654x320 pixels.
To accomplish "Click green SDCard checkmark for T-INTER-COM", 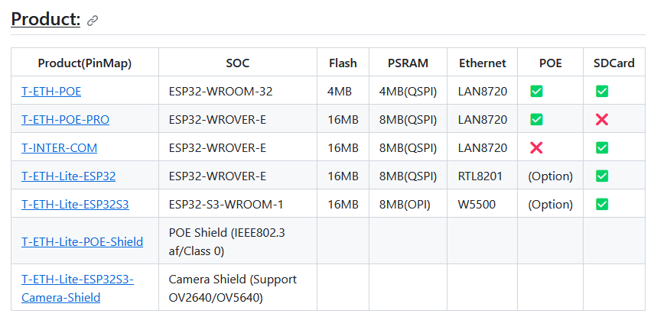I will (x=602, y=148).
